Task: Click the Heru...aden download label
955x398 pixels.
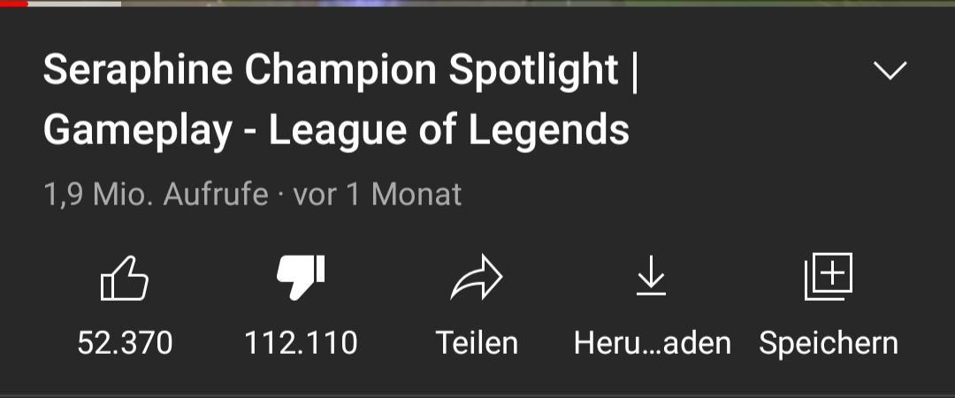Action: [x=652, y=343]
